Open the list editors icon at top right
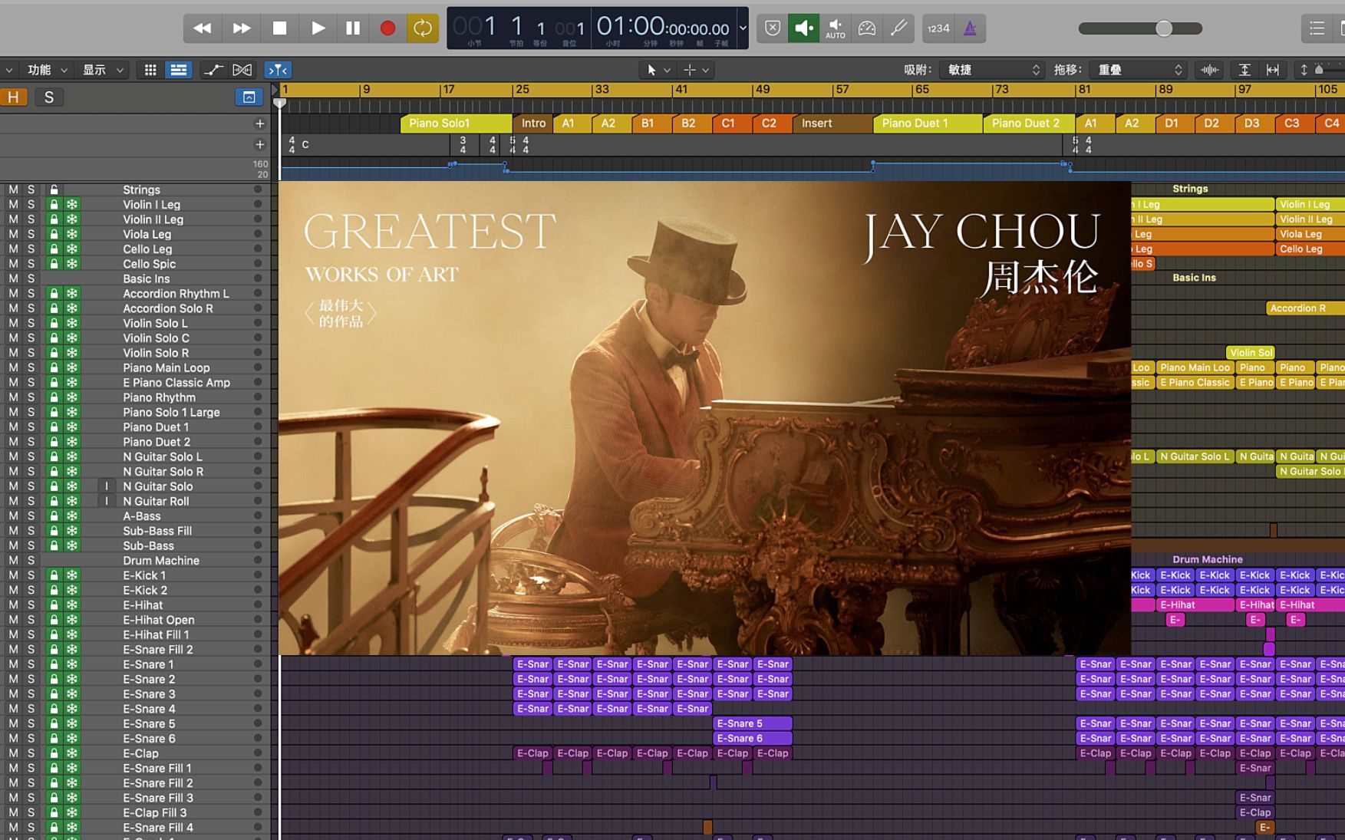Viewport: 1345px width, 840px height. [1317, 28]
